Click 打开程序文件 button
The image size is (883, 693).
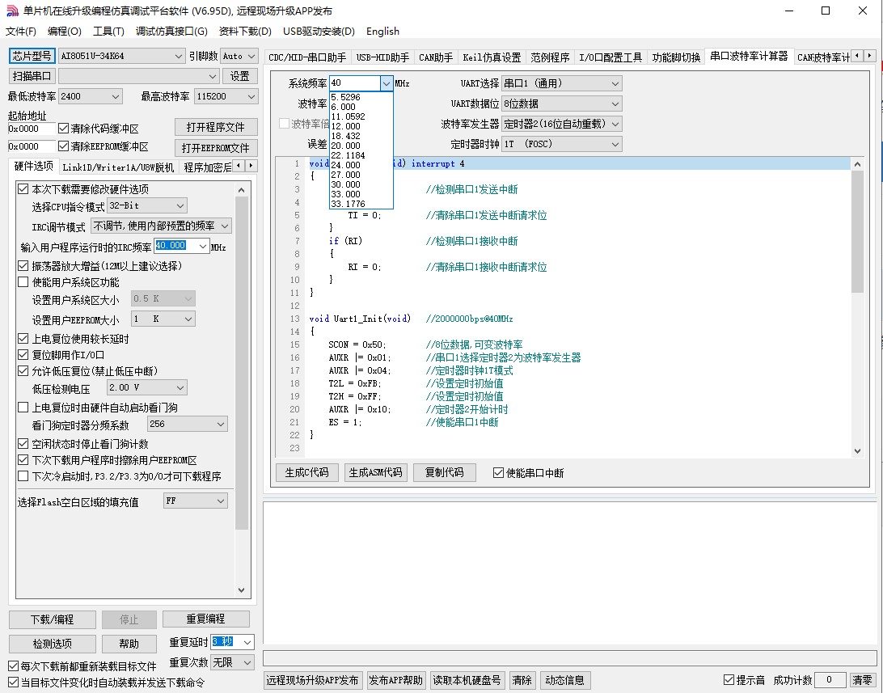coord(215,127)
